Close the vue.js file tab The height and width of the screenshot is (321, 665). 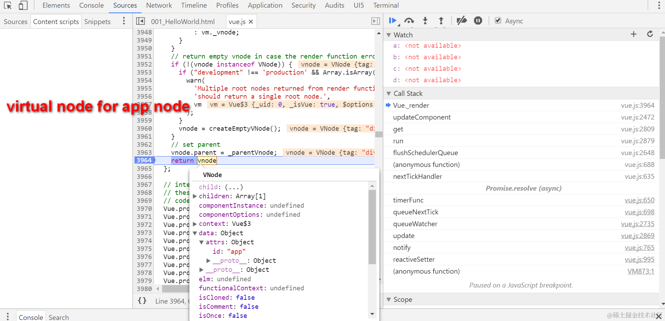pyautogui.click(x=251, y=22)
